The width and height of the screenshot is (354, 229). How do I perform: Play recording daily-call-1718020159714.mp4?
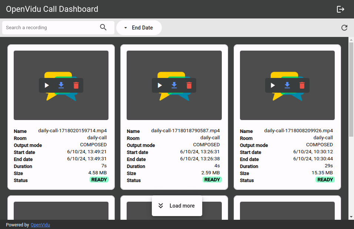click(x=47, y=85)
